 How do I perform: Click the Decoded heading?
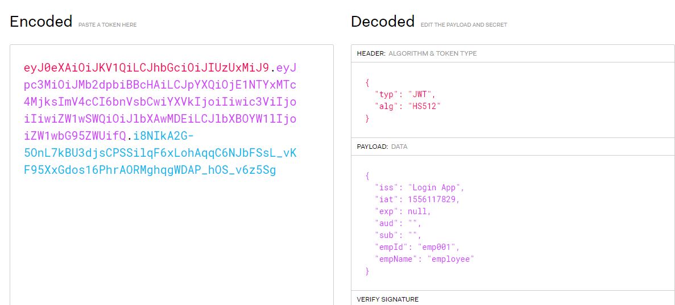pos(383,21)
